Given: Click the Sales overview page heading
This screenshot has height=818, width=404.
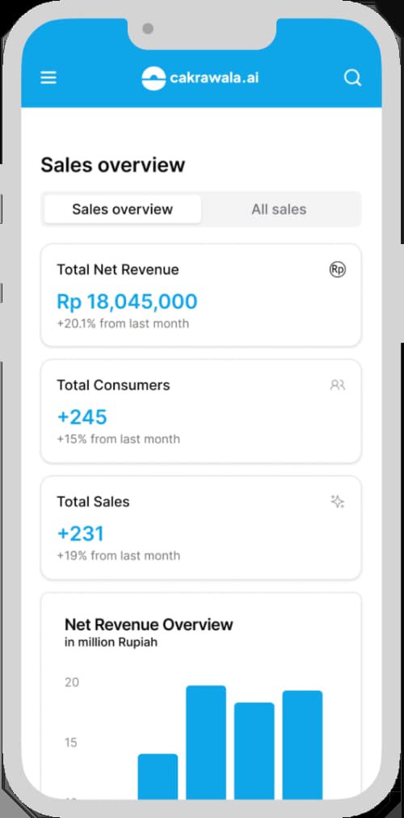Looking at the screenshot, I should point(112,165).
